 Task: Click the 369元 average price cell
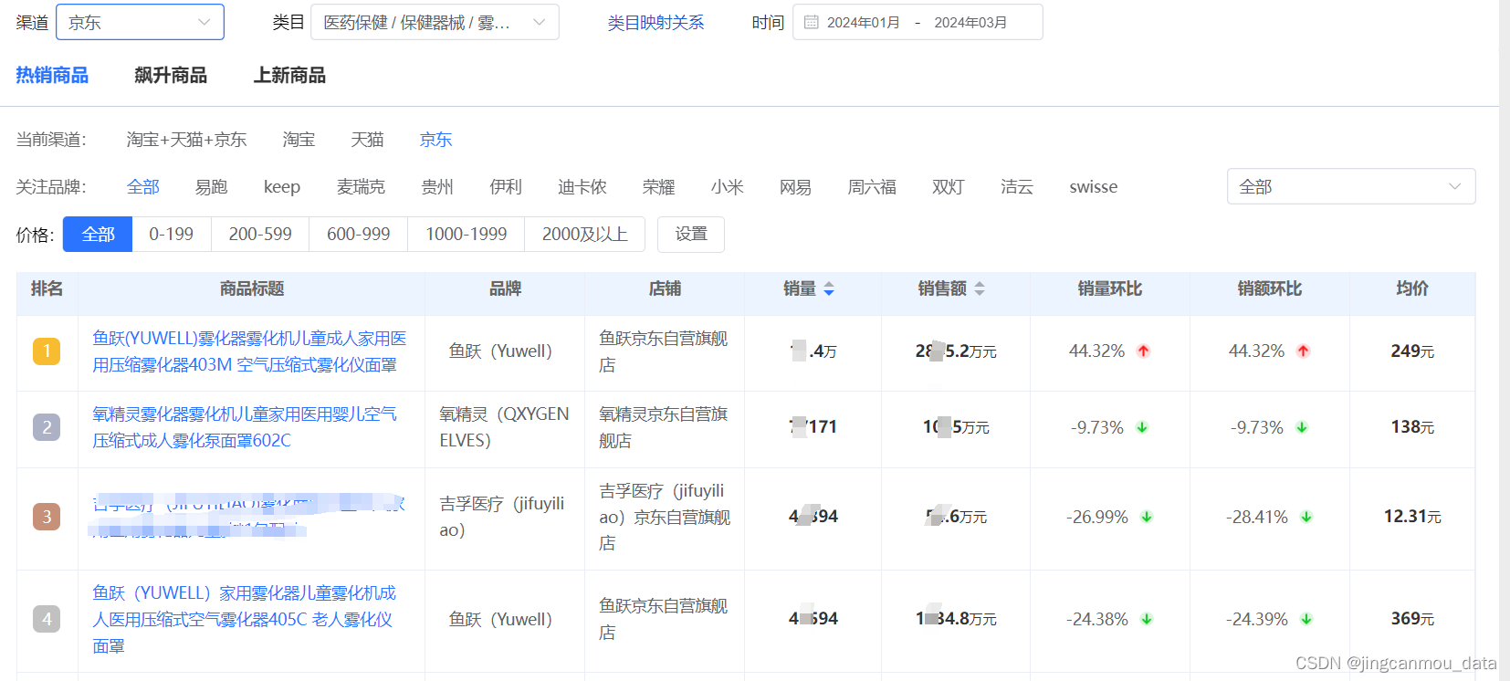tap(1412, 619)
